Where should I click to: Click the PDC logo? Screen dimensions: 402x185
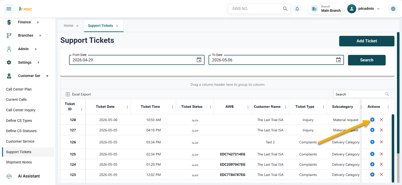coord(26,9)
